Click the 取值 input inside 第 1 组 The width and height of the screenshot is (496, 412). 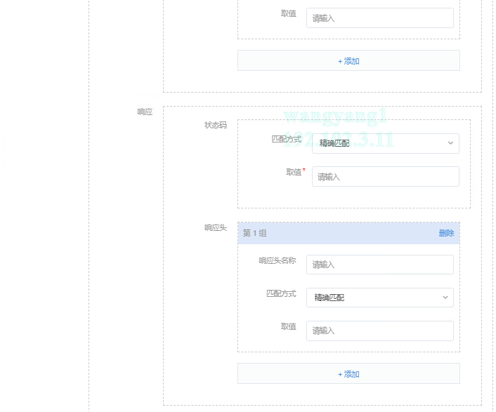[379, 331]
